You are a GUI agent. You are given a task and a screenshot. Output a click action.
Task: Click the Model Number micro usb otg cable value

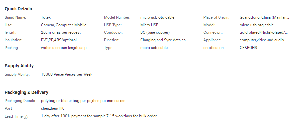(157, 17)
